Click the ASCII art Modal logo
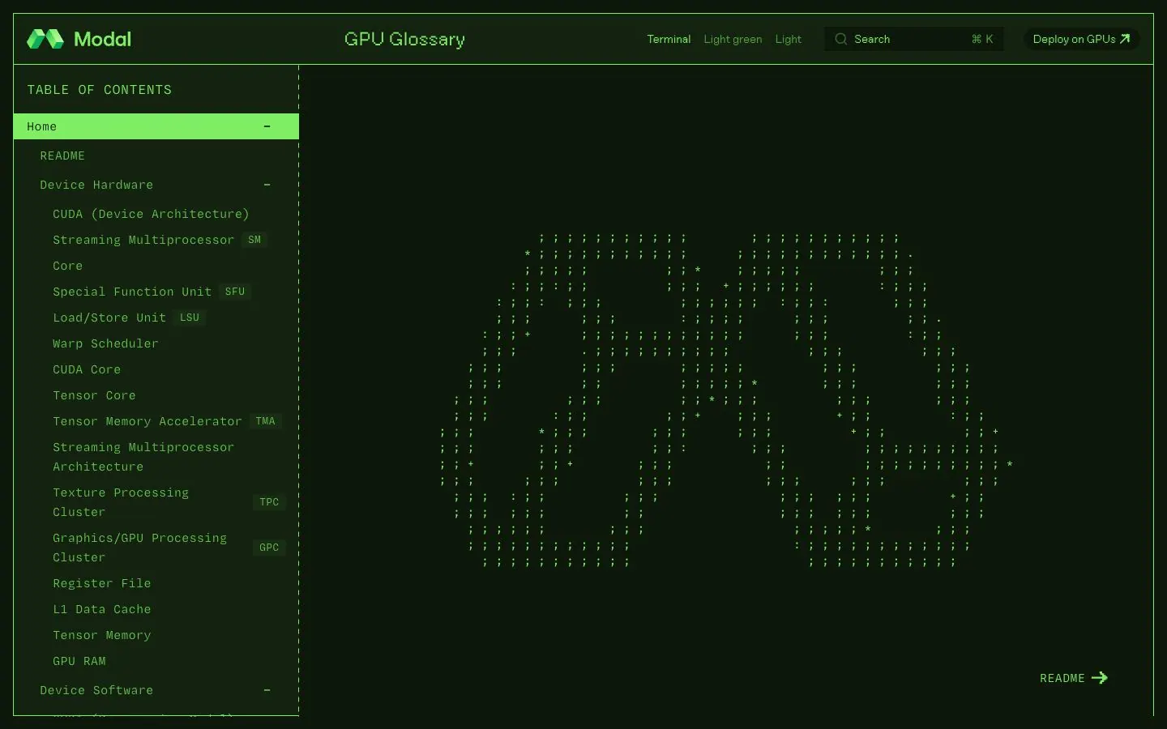1167x729 pixels. coord(727,400)
